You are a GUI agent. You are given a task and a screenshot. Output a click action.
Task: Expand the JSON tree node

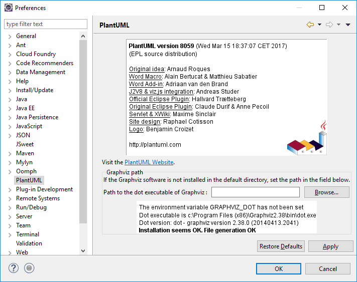tap(10, 136)
